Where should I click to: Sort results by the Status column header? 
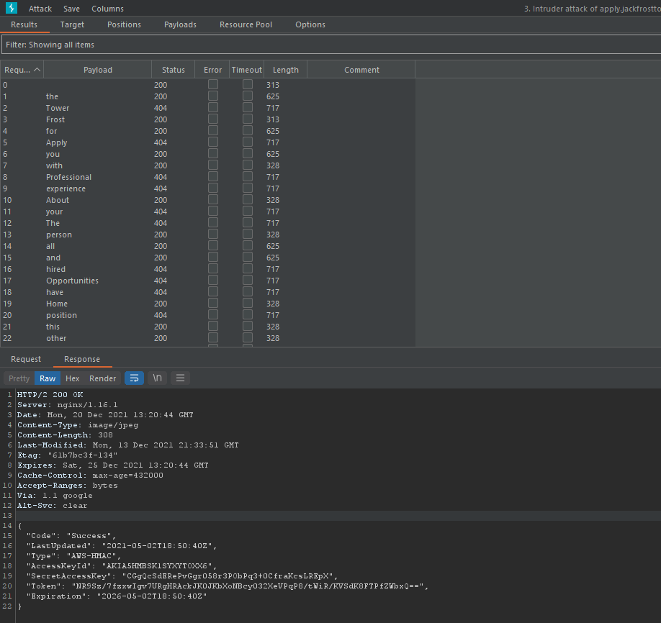(174, 70)
